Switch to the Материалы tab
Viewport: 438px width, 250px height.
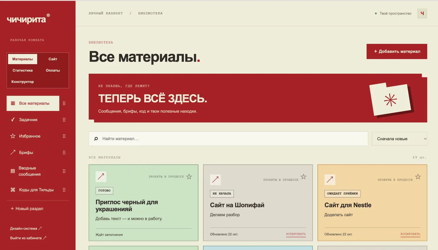pyautogui.click(x=23, y=59)
